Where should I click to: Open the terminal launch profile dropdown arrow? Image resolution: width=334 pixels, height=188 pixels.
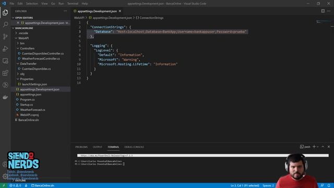pyautogui.click(x=318, y=147)
